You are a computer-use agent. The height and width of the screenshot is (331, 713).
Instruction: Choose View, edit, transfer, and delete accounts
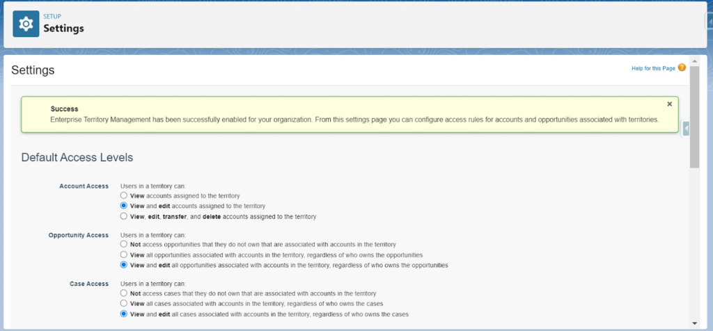(124, 217)
